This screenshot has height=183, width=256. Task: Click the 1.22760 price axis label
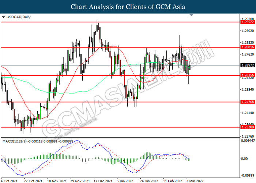tap(248, 136)
